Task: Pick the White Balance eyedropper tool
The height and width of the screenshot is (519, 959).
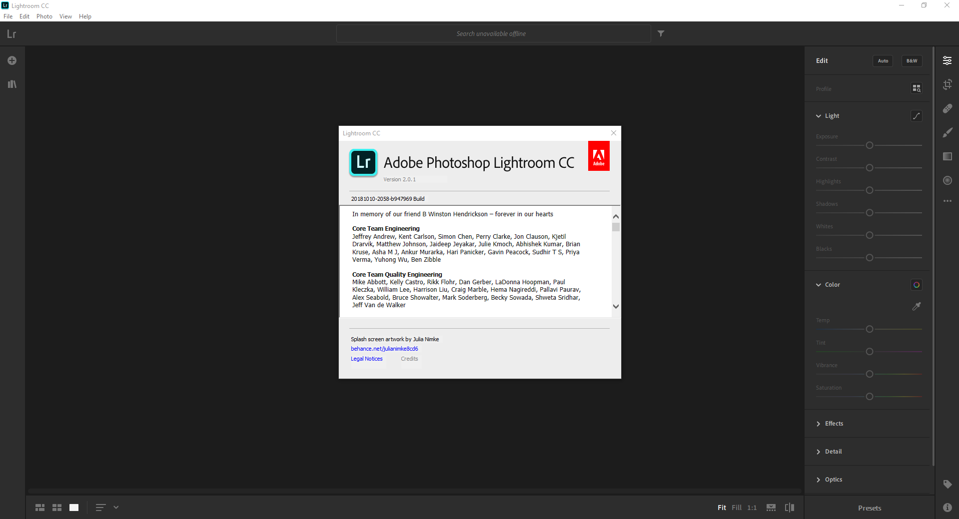Action: 916,306
